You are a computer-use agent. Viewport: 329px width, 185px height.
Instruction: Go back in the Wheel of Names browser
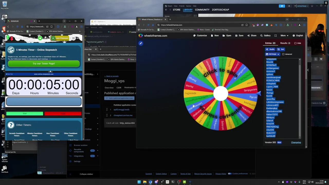[x=139, y=25]
